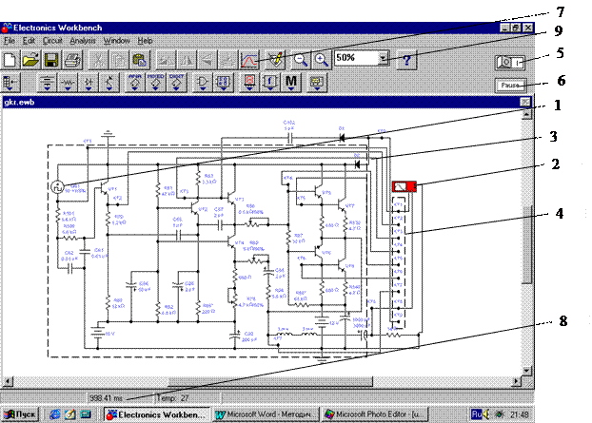Click the horizontal scrollbar right arrow
The image size is (592, 423).
(x=517, y=381)
